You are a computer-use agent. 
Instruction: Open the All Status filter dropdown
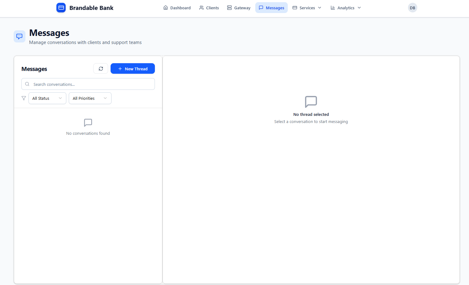click(47, 98)
